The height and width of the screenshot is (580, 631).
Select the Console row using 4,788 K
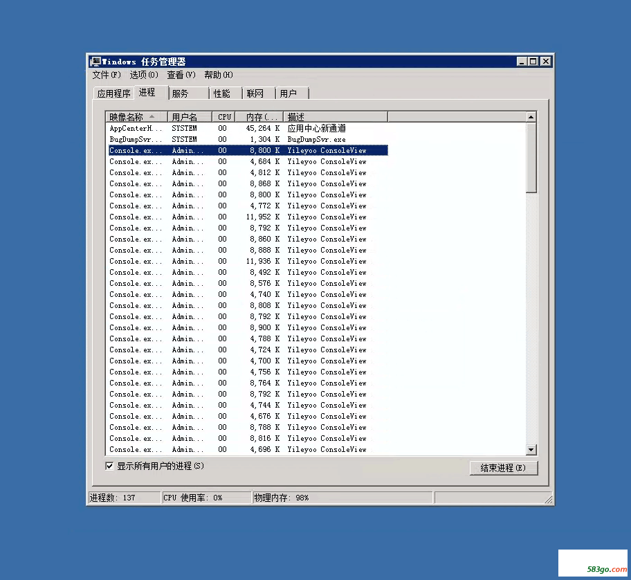click(248, 338)
